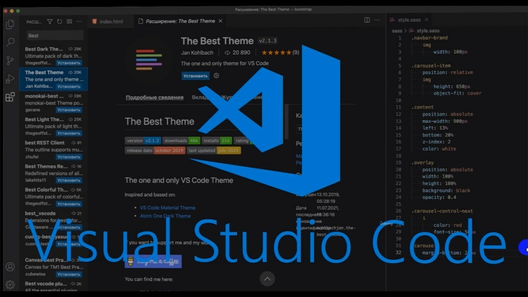The height and width of the screenshot is (297, 528).
Task: Close the Расширение: The Best Theme tab
Action: coord(220,21)
